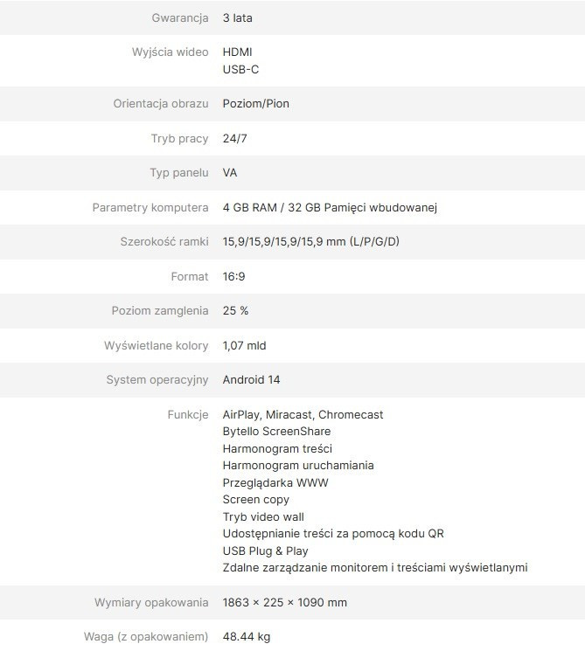The image size is (585, 651).
Task: Select the Tryb video wall entry
Action: [x=263, y=517]
